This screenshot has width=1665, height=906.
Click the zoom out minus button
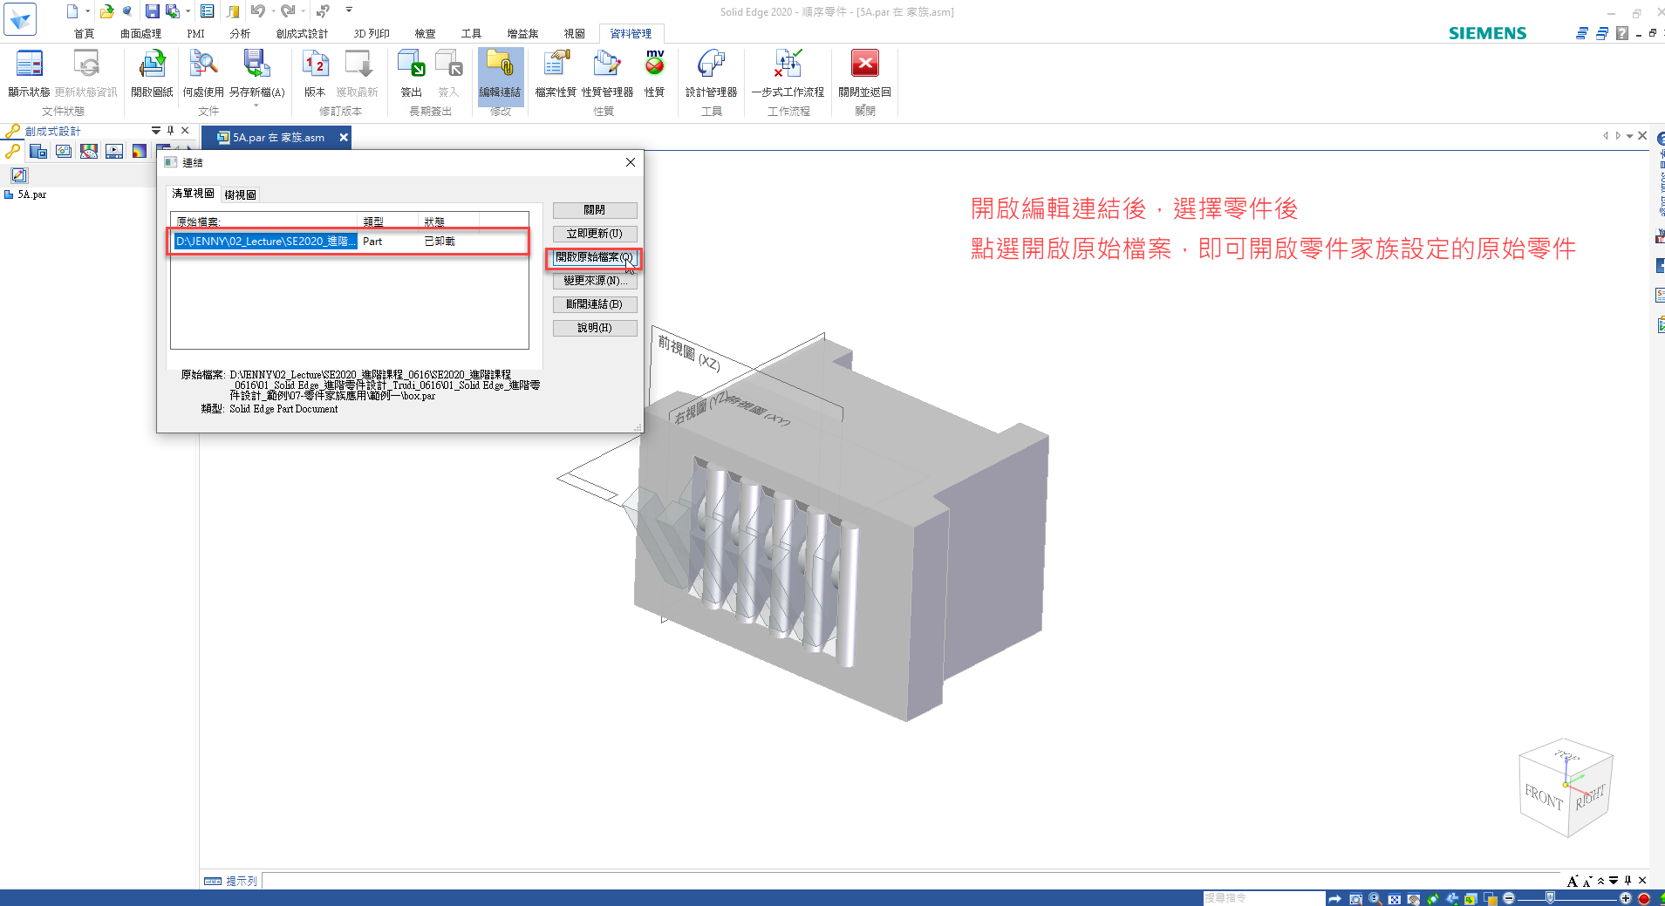(1509, 898)
